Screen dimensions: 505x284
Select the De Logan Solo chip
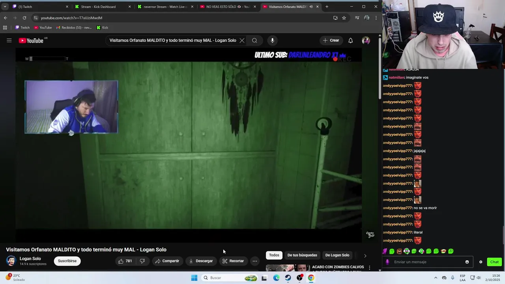[x=337, y=255]
